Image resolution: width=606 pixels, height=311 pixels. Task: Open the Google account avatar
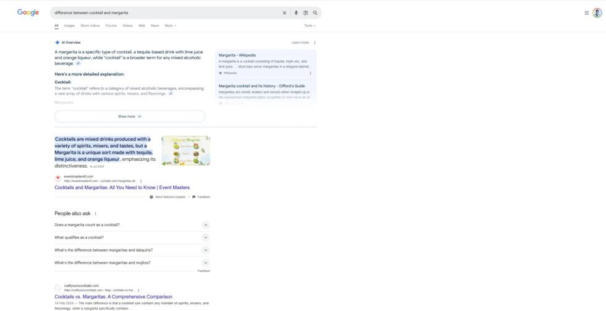[597, 13]
